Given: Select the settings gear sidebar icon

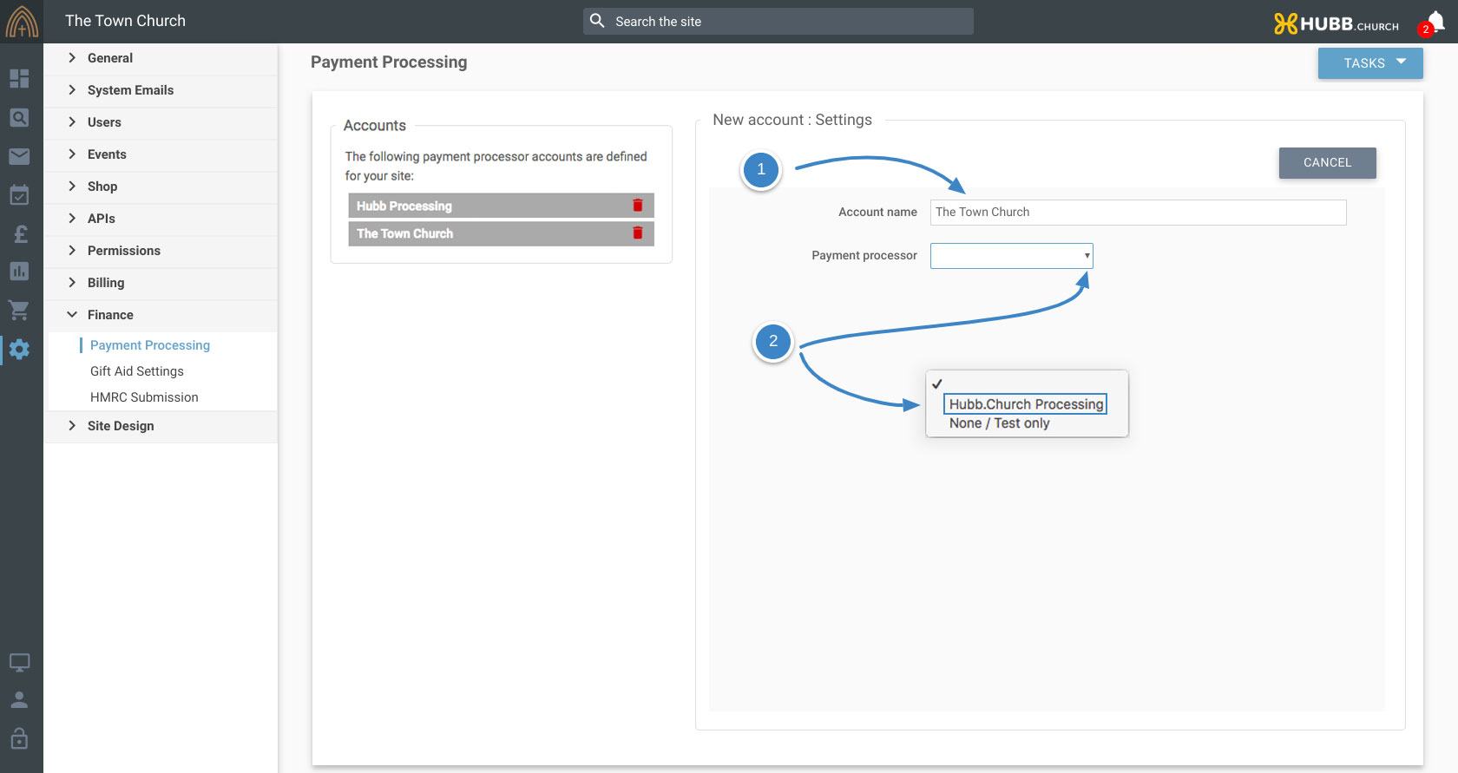Looking at the screenshot, I should [x=19, y=350].
